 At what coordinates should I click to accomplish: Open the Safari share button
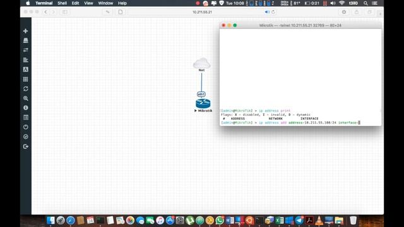357,12
